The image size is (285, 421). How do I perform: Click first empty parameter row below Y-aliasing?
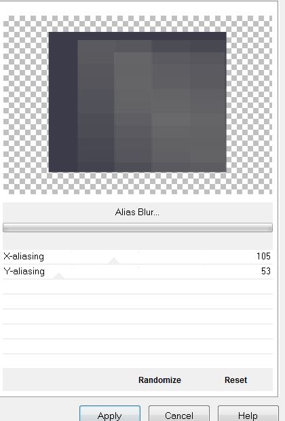coord(138,287)
